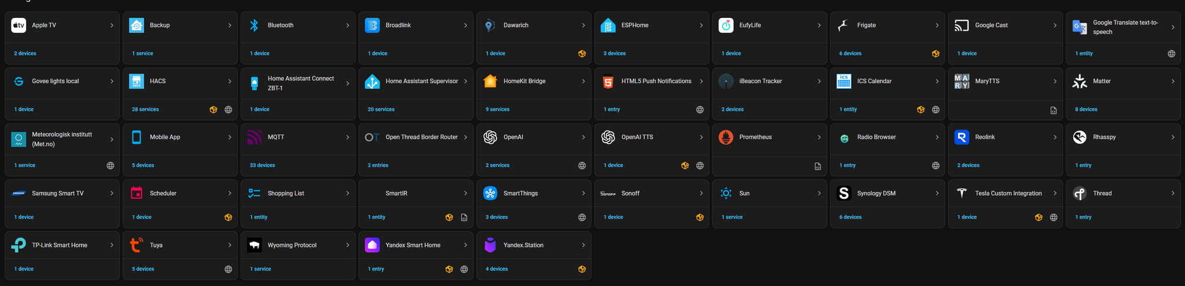Click the Prometheus flame icon
The height and width of the screenshot is (286, 1185).
pos(726,138)
